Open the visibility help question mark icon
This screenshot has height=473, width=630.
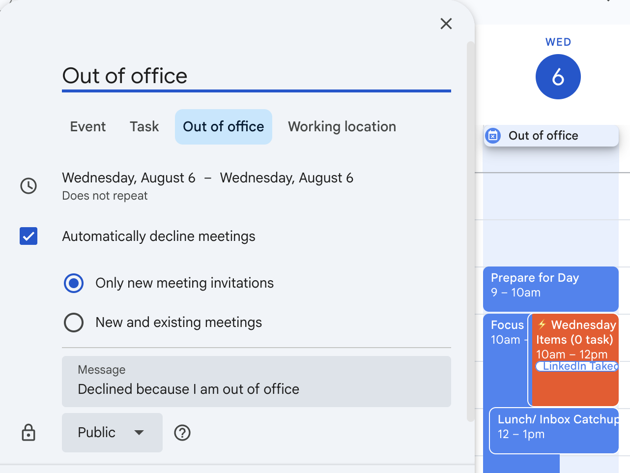(x=182, y=433)
